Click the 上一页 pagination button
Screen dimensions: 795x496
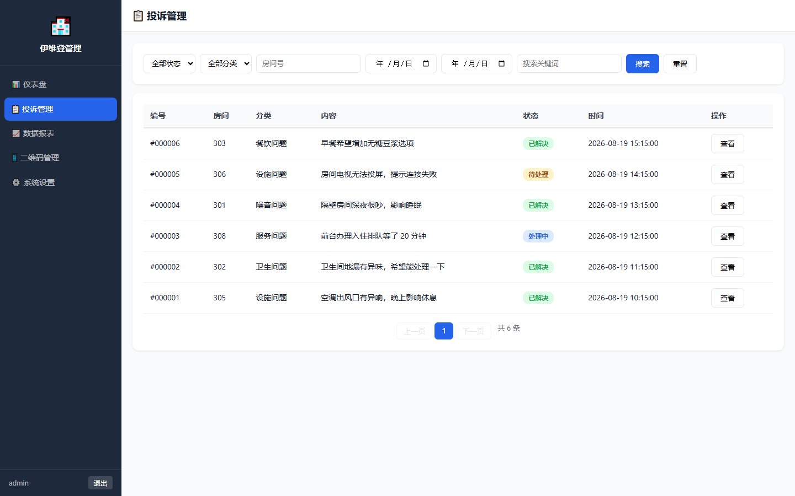(414, 331)
